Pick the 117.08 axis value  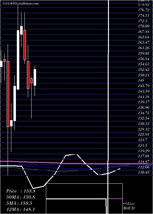pos(144,156)
